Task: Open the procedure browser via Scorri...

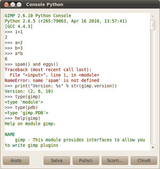Action: 115,160
